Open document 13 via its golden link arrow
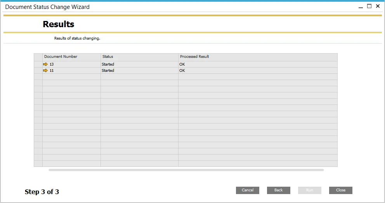Image resolution: width=385 pixels, height=203 pixels. coord(45,64)
